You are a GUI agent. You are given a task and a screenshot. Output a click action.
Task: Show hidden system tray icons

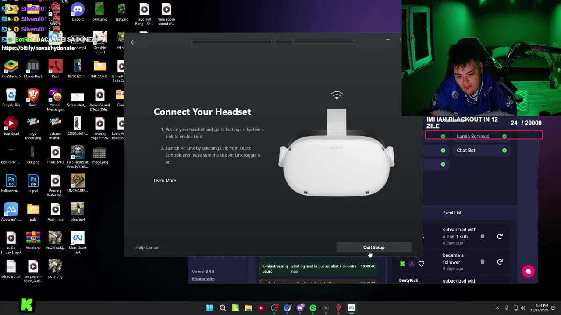pyautogui.click(x=497, y=308)
